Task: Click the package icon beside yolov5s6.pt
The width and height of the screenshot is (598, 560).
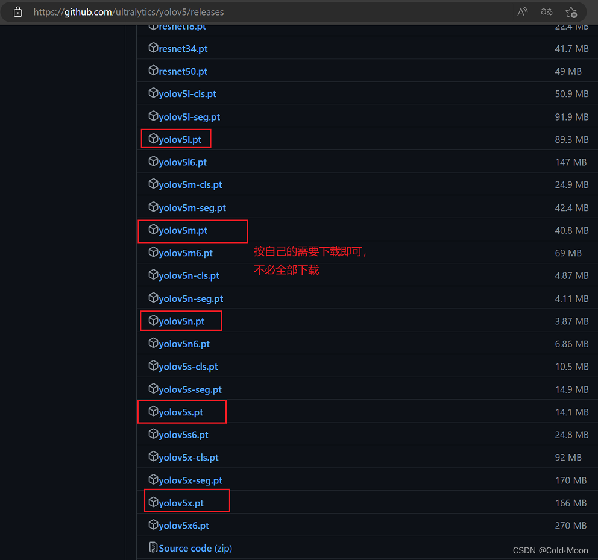Action: 153,433
